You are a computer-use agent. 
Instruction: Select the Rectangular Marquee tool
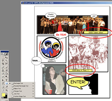coord(3,58)
